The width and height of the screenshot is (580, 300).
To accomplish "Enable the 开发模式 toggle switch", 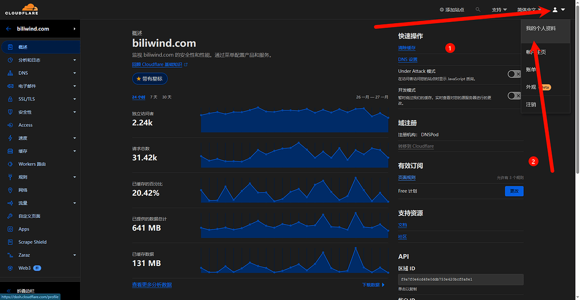I will click(x=514, y=96).
